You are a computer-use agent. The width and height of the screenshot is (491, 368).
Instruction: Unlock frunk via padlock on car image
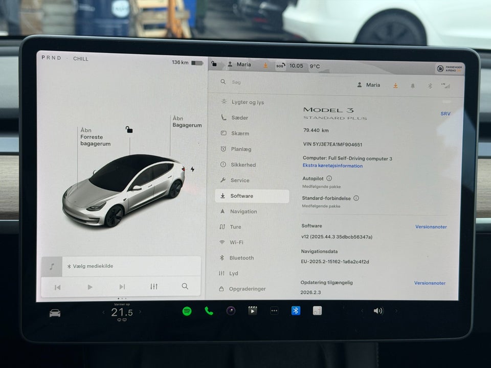pos(129,130)
